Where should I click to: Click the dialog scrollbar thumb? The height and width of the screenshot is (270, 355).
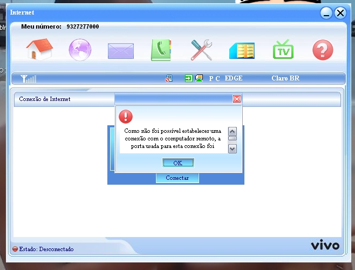(233, 138)
